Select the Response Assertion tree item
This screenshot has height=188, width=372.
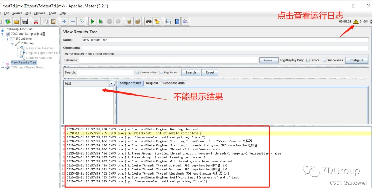40,48
